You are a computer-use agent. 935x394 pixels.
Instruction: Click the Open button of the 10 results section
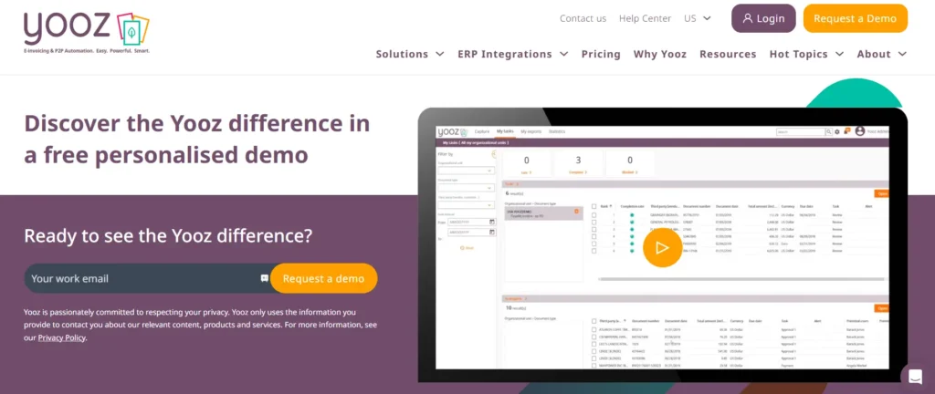pyautogui.click(x=882, y=308)
